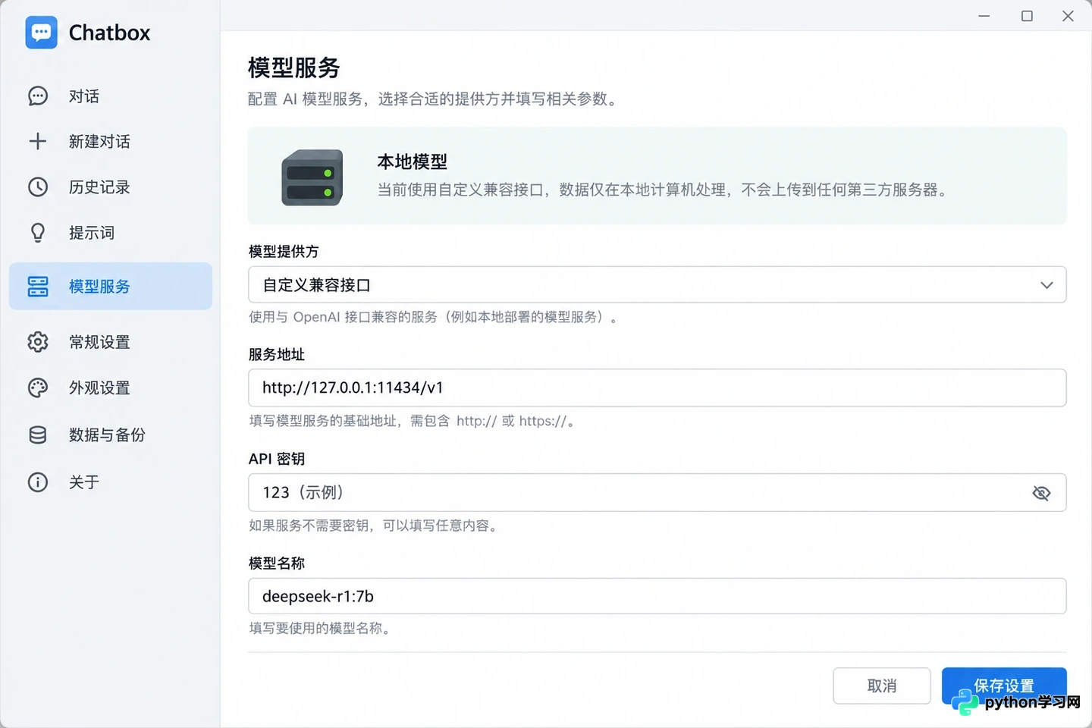Viewport: 1092px width, 728px height.
Task: Click the plus icon for 新建对话
Action: [38, 141]
